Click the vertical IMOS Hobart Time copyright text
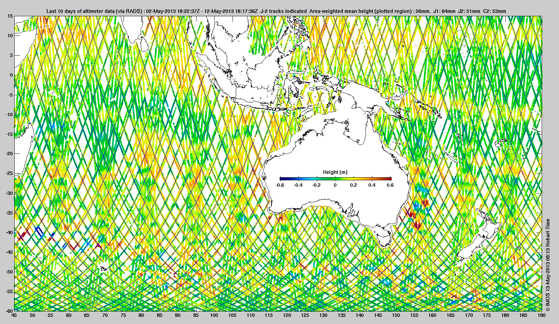 [547, 265]
